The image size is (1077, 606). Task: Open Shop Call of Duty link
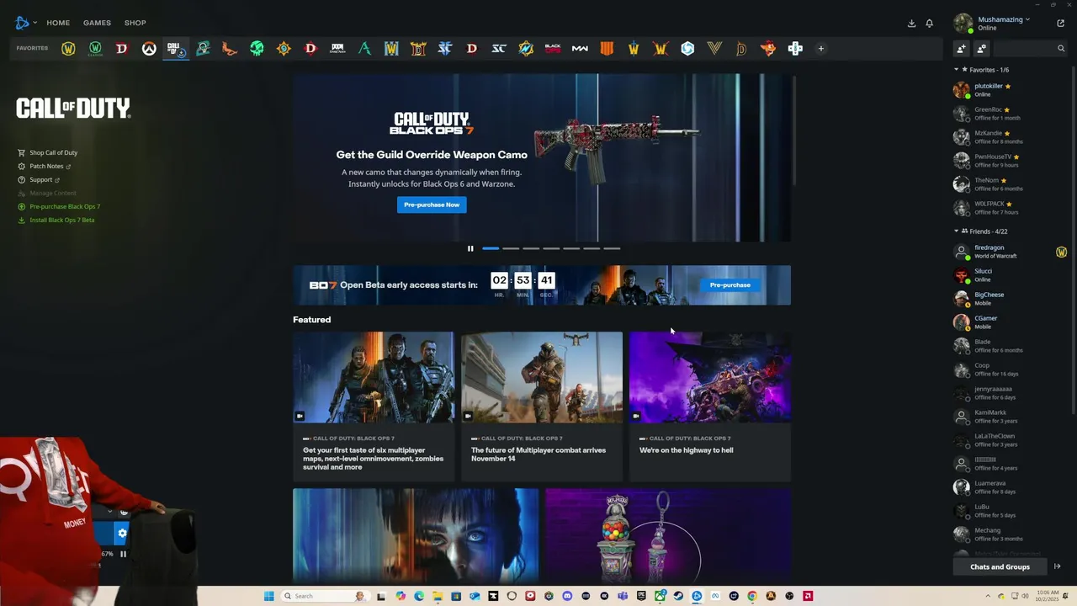(53, 153)
